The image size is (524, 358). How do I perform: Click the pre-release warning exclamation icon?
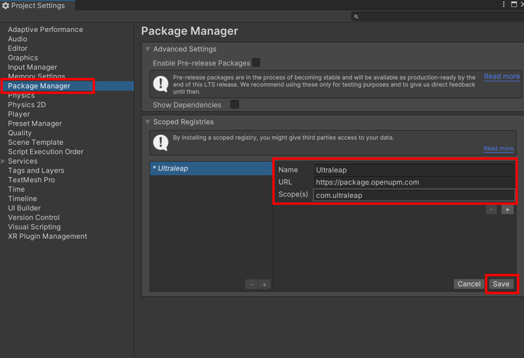[x=161, y=84]
